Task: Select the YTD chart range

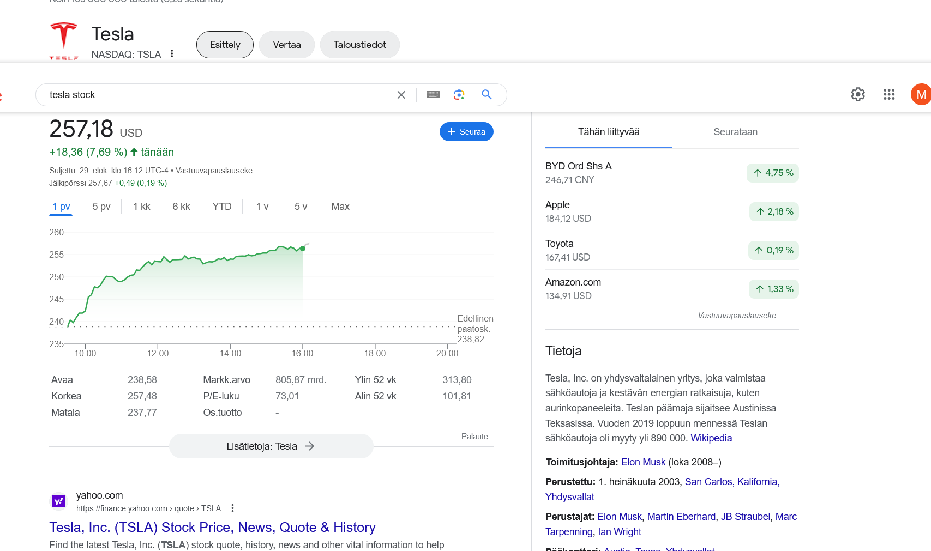Action: (222, 207)
